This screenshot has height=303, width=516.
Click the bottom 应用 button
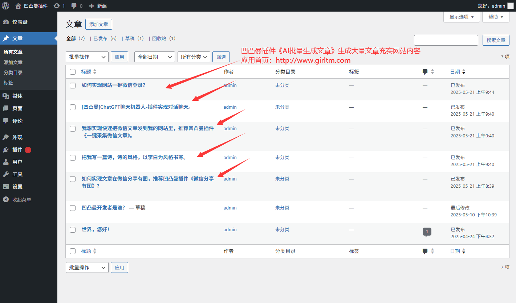(x=119, y=267)
